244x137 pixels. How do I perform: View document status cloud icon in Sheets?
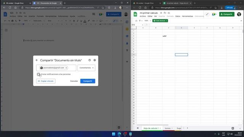click(169, 13)
